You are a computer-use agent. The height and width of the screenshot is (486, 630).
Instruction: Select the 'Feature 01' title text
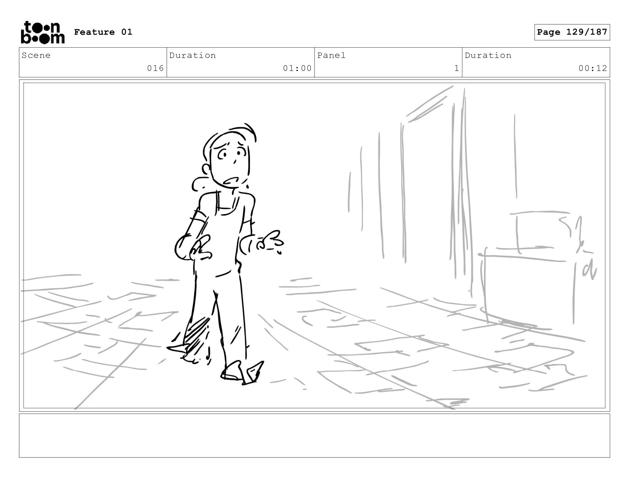click(x=103, y=32)
